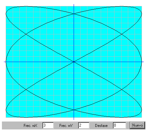Focus the Desfase input field
The width and height of the screenshot is (147, 132).
click(120, 125)
